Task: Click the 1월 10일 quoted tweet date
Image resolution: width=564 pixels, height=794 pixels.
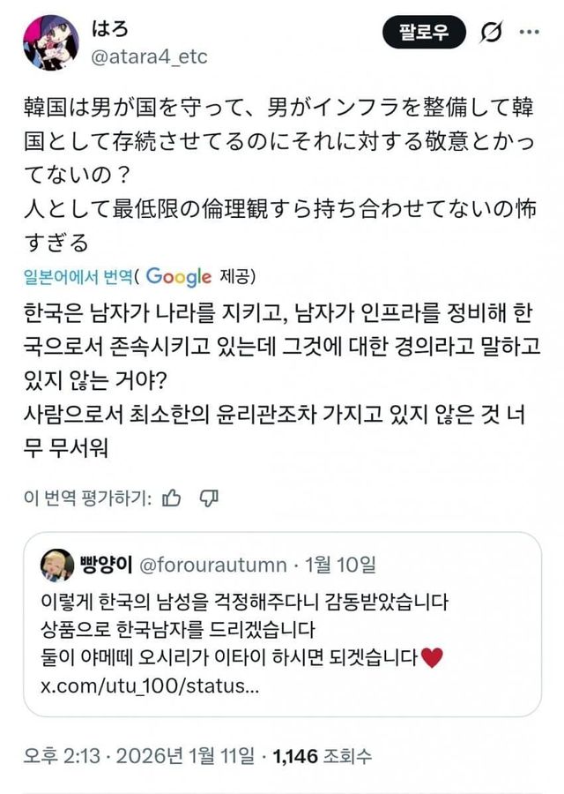Action: tap(340, 565)
